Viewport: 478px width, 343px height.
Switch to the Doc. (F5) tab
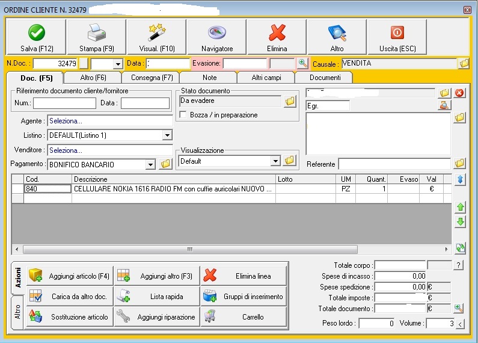36,78
